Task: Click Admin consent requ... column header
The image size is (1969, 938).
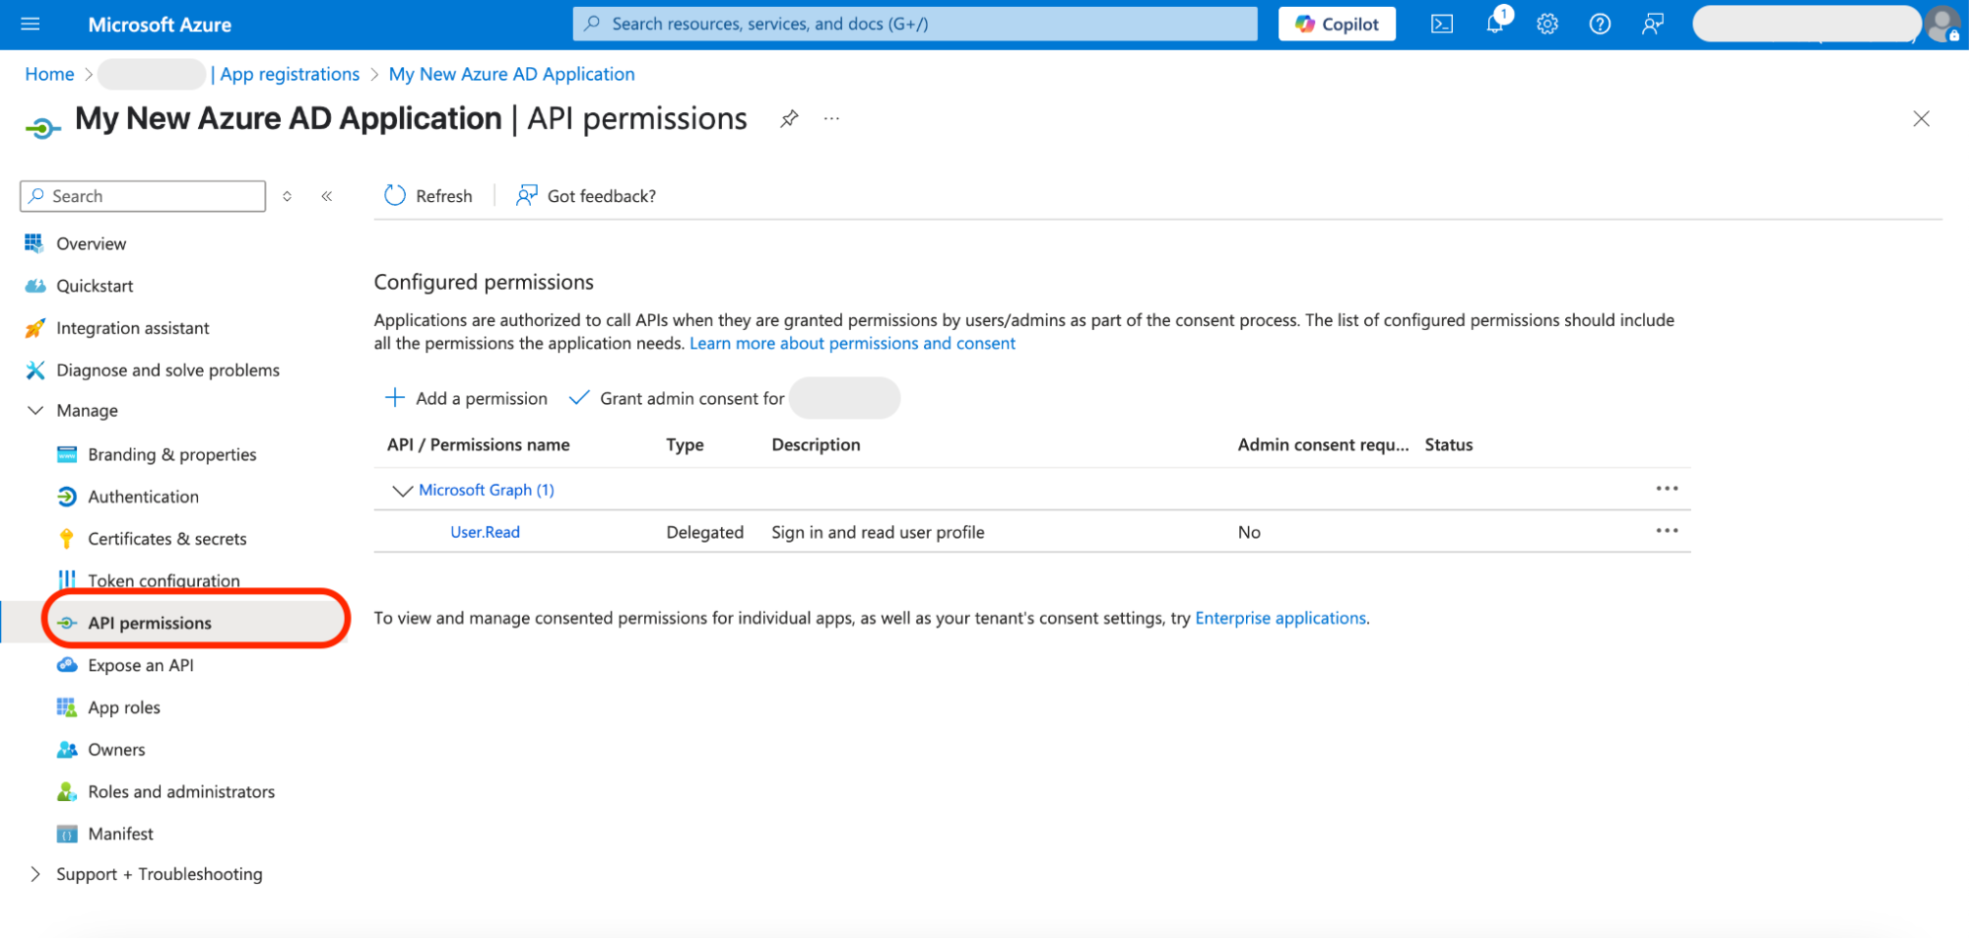Action: 1323,444
